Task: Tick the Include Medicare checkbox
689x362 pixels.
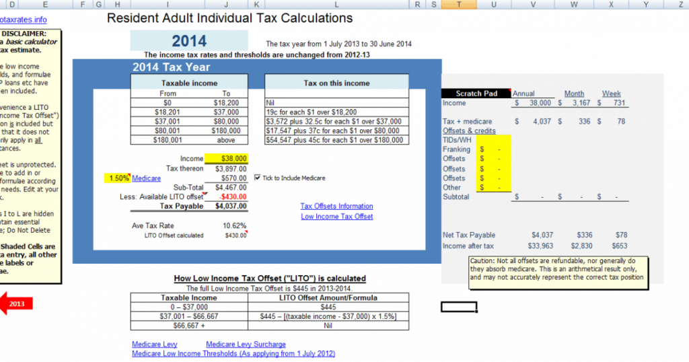Action: click(258, 178)
